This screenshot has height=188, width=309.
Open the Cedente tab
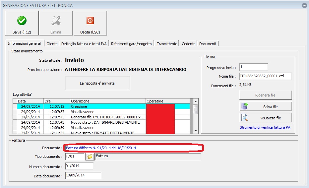point(188,44)
